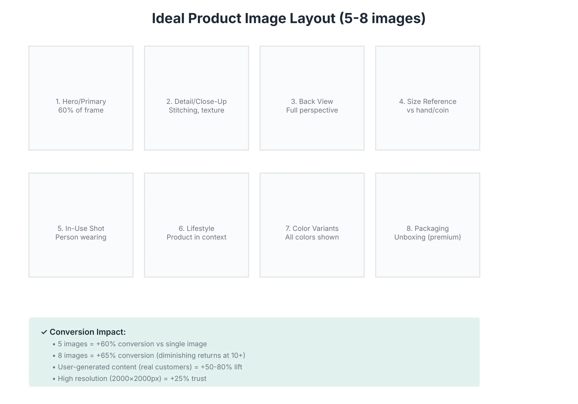Viewport: 578px width, 404px height.
Task: Click the Ideal Product Image Layout heading
Action: (x=289, y=18)
